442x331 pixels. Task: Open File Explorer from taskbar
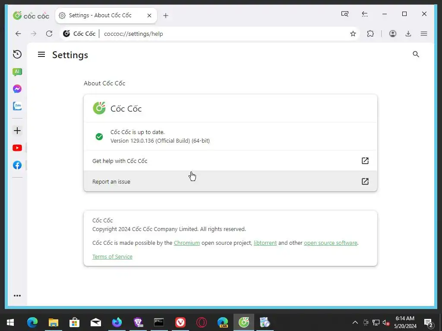[x=53, y=322]
